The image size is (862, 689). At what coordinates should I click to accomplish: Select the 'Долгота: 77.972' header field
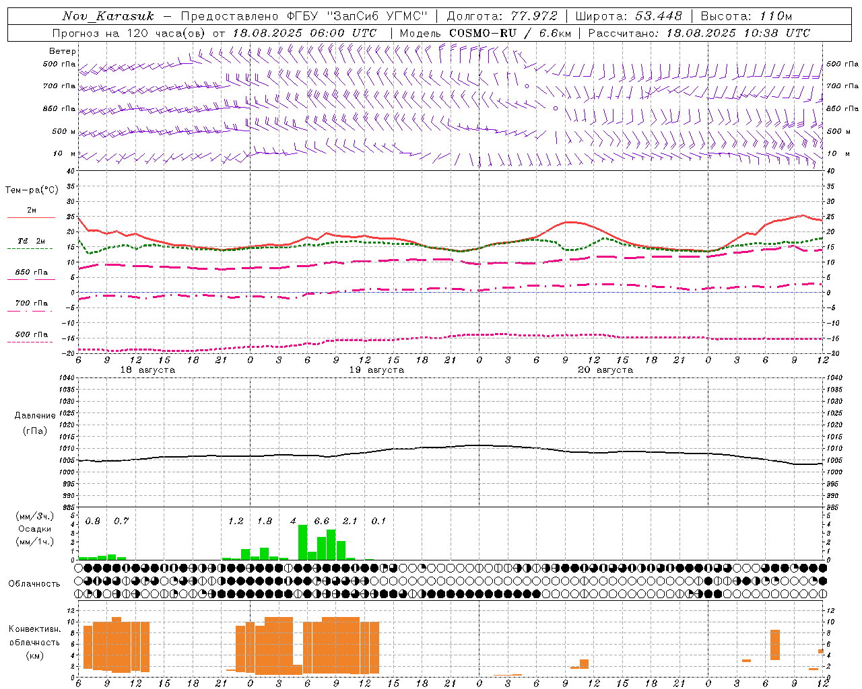point(502,16)
